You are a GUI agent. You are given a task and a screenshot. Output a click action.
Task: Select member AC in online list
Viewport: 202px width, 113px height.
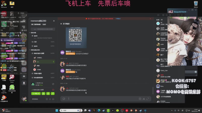[162, 23]
